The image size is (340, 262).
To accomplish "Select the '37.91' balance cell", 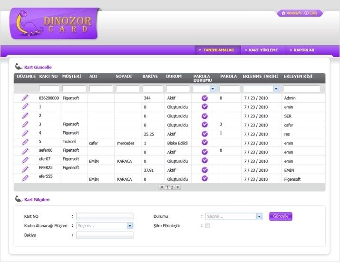I will (x=149, y=170).
